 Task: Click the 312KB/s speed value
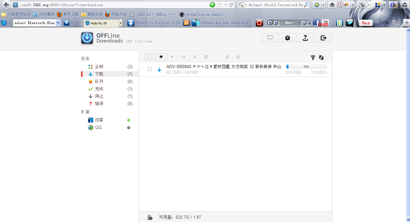(x=319, y=72)
